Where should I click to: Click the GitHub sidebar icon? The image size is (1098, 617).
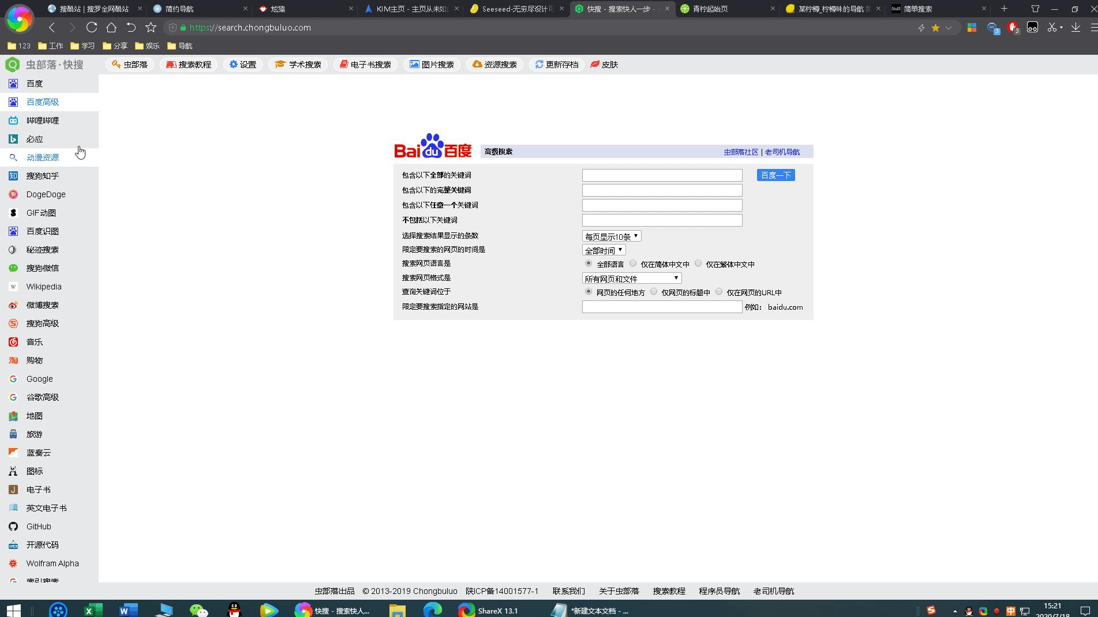pos(13,526)
